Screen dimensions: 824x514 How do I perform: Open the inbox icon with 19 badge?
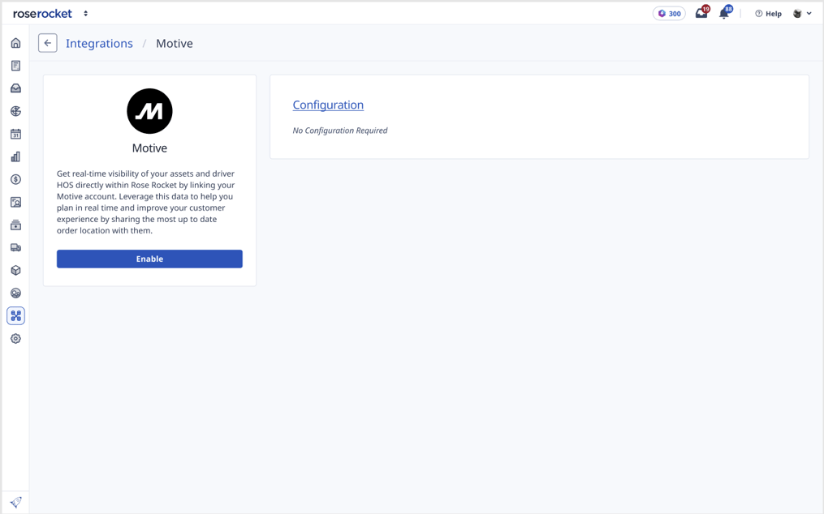coord(701,14)
